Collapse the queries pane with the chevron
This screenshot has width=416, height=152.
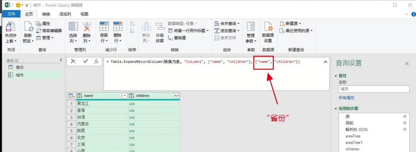pyautogui.click(x=61, y=60)
